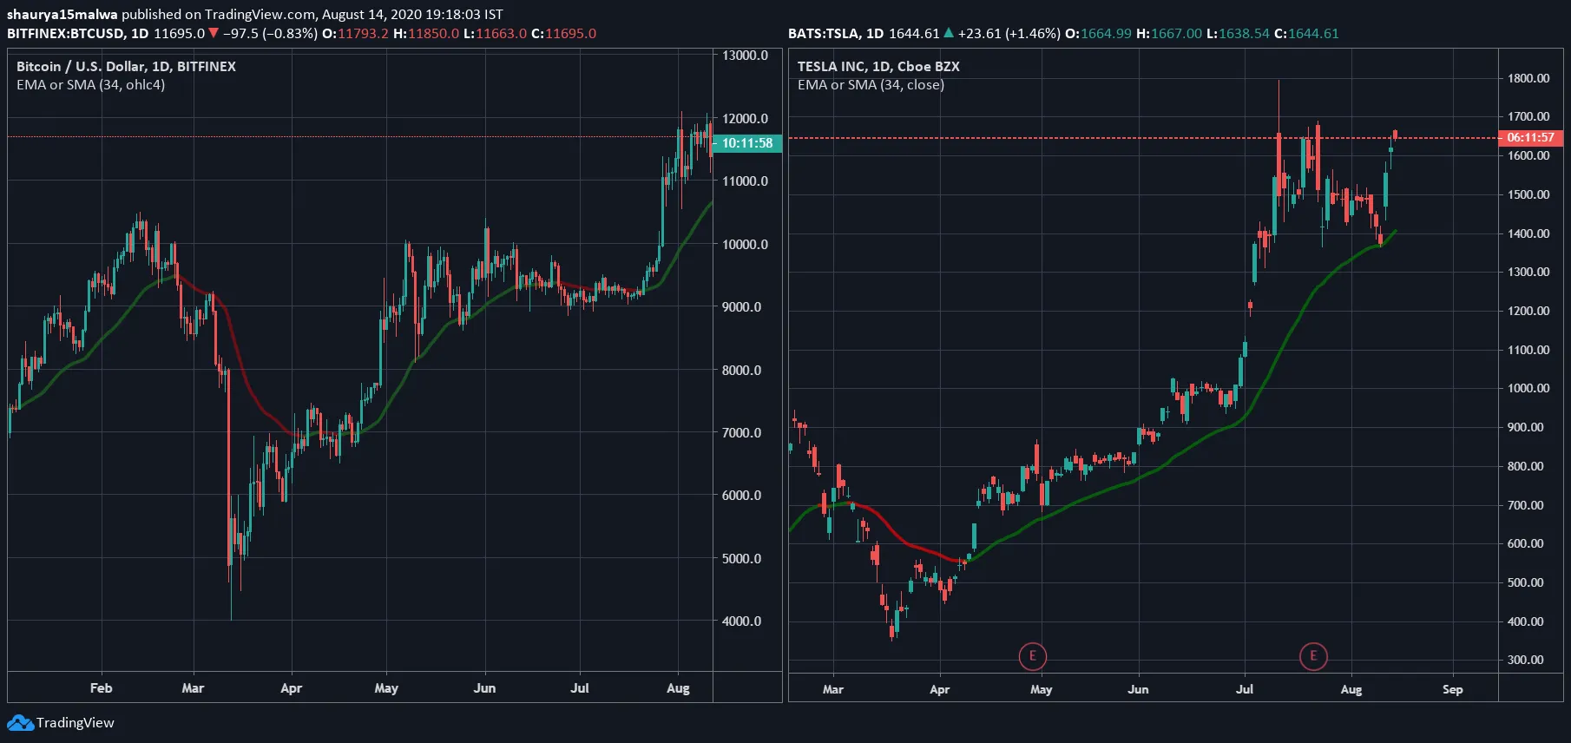This screenshot has width=1571, height=743.
Task: Click the author name shaurya15malwa
Action: tap(62, 14)
